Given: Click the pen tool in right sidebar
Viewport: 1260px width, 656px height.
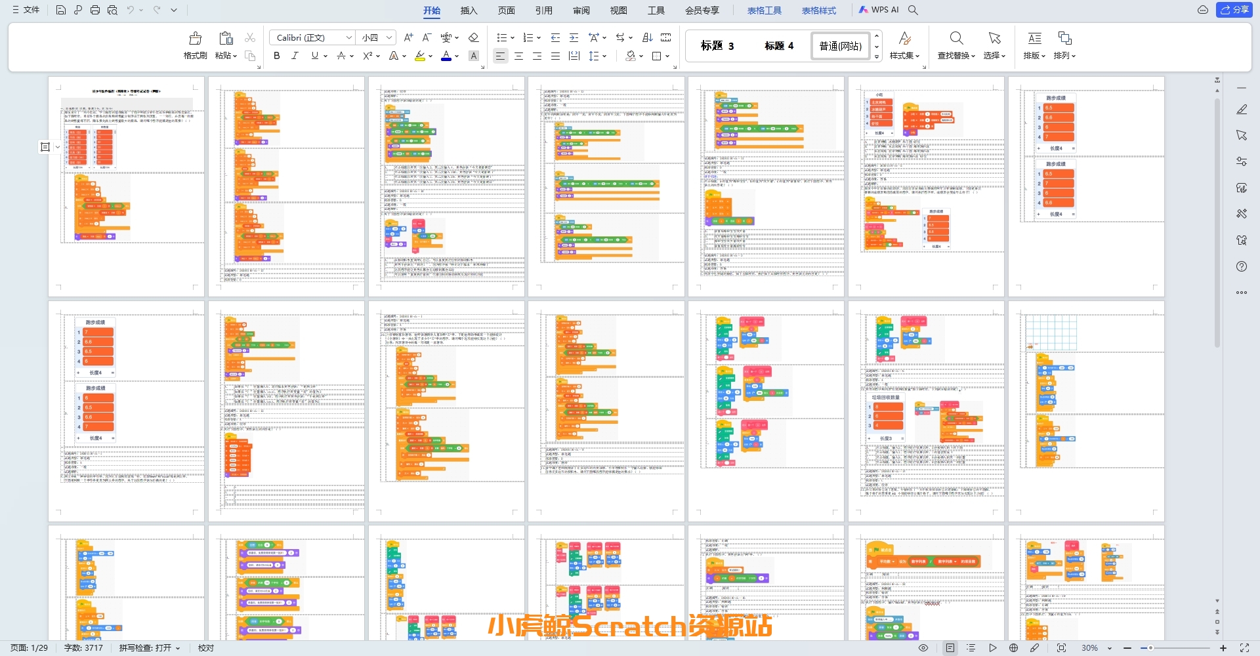Looking at the screenshot, I should click(1242, 110).
